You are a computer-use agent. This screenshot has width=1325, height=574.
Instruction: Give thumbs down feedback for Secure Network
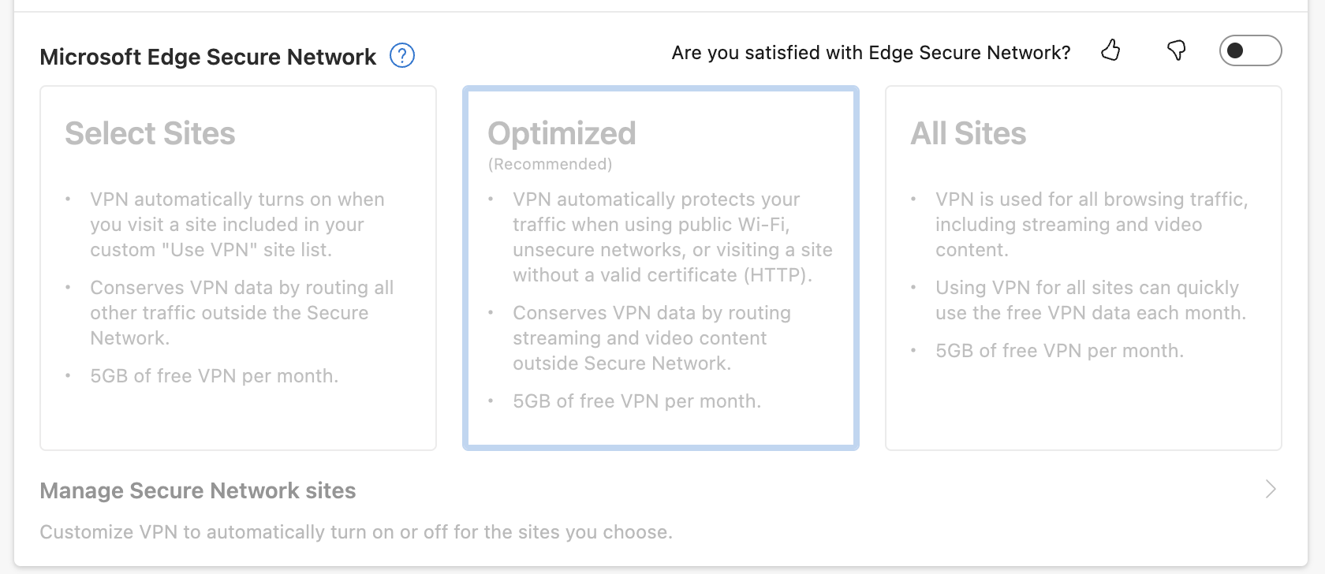(1176, 51)
